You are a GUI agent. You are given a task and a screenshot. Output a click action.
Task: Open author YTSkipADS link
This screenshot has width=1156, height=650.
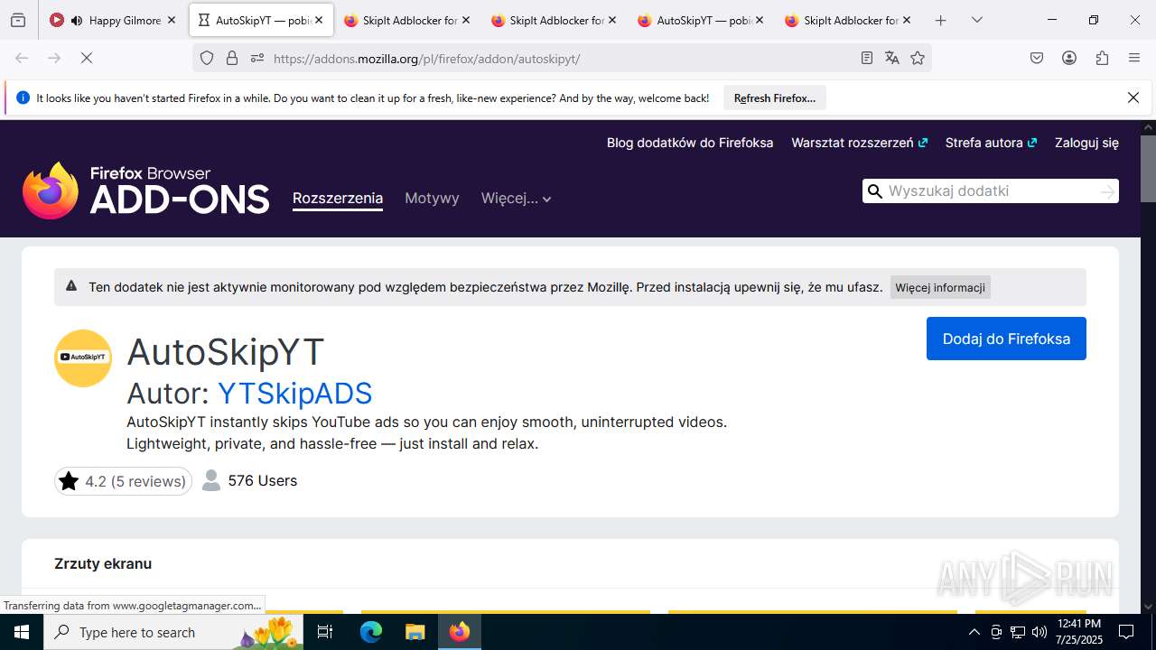point(294,394)
